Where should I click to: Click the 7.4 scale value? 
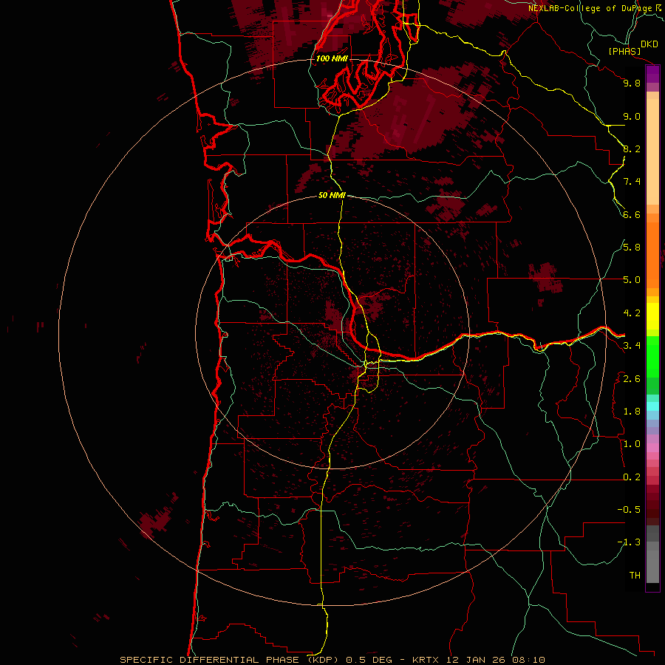[632, 182]
